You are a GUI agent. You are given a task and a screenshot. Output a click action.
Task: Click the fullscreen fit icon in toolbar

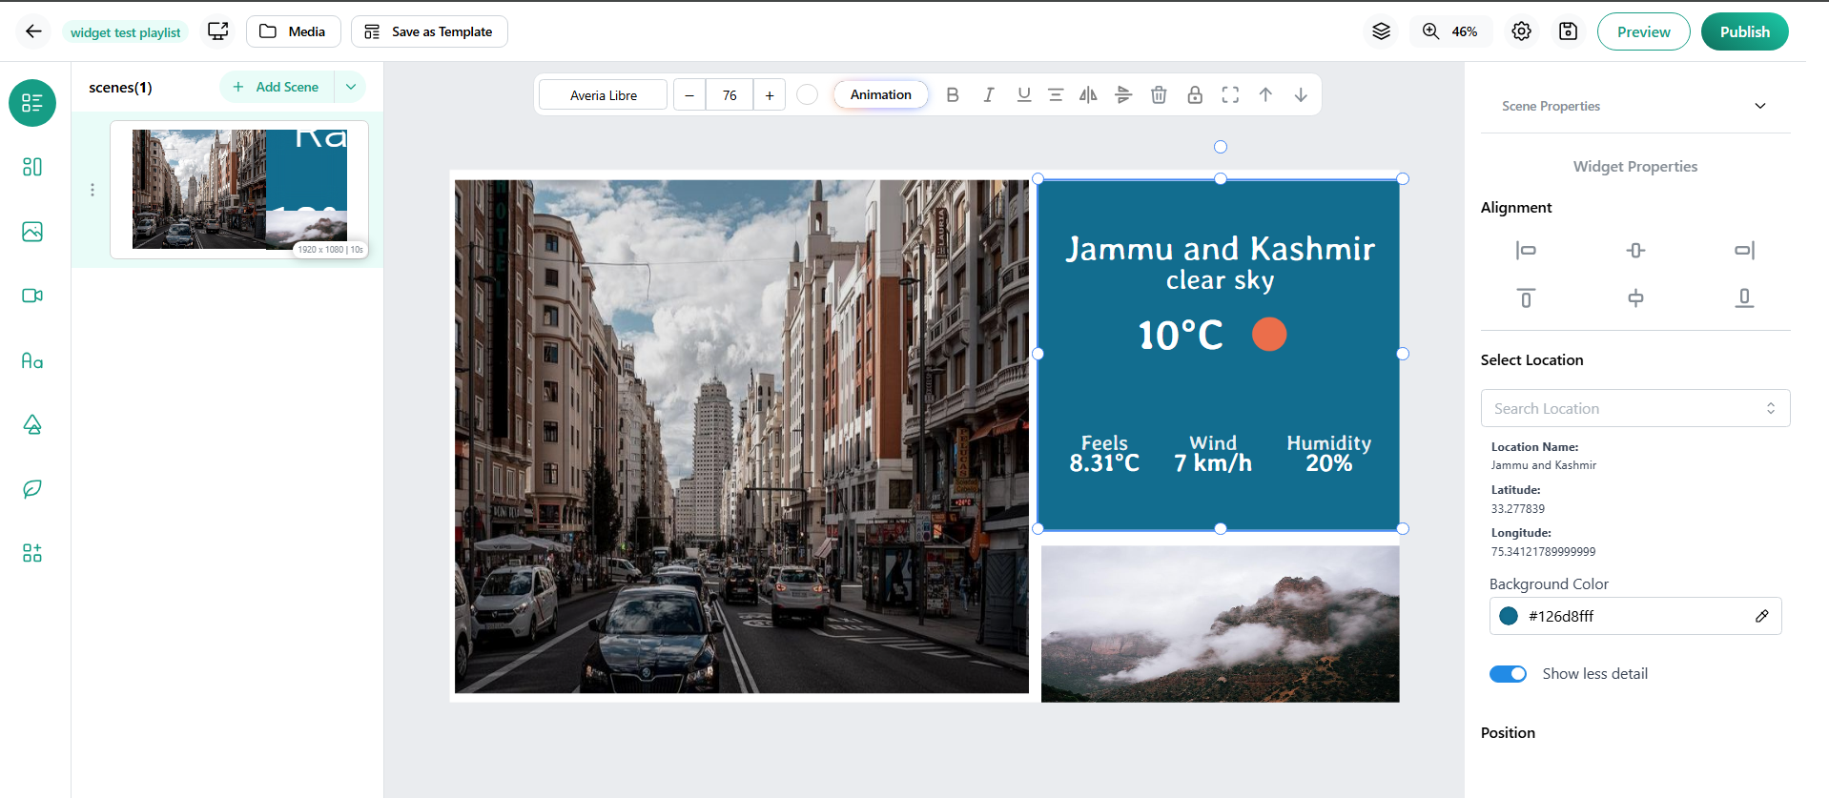pos(1230,94)
